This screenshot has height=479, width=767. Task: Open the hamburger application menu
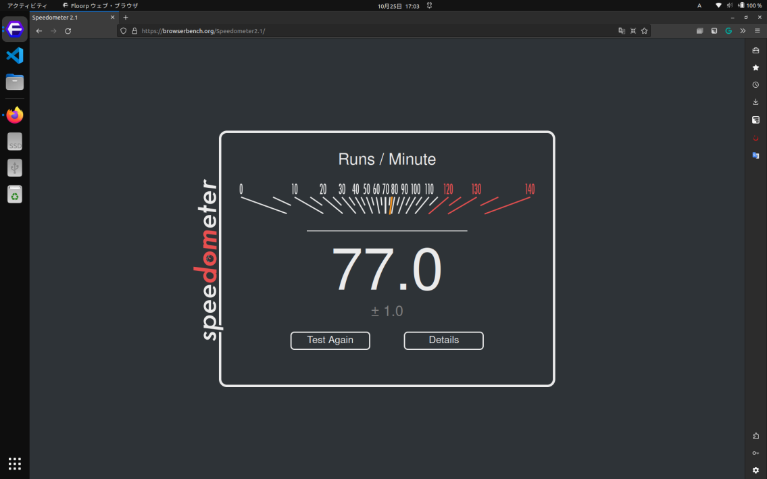pyautogui.click(x=756, y=30)
